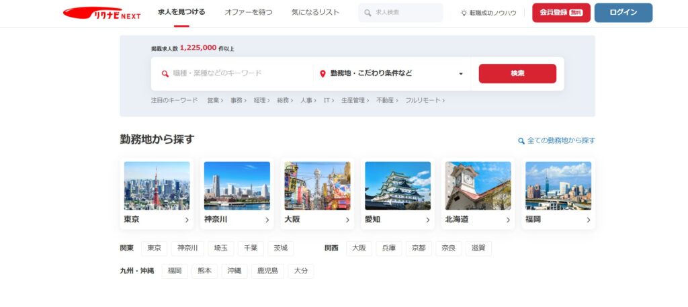This screenshot has height=307, width=688.
Task: Choose 大阪 chip under 関西
Action: coord(359,249)
